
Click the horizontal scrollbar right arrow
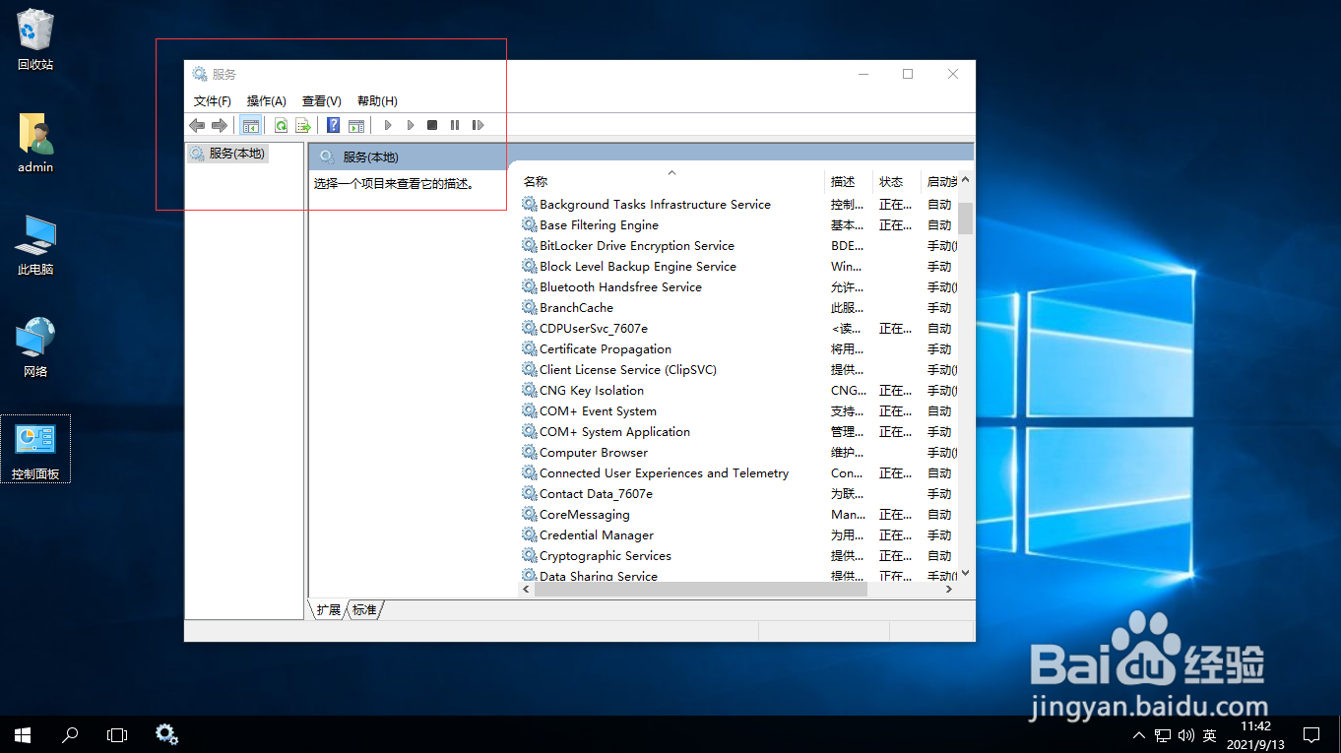click(949, 589)
